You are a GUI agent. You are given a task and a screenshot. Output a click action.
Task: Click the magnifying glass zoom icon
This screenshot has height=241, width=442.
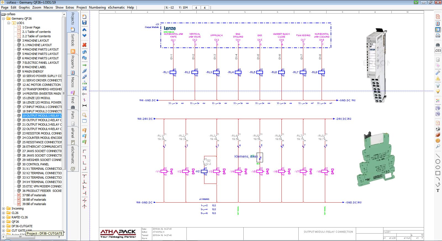(85, 115)
